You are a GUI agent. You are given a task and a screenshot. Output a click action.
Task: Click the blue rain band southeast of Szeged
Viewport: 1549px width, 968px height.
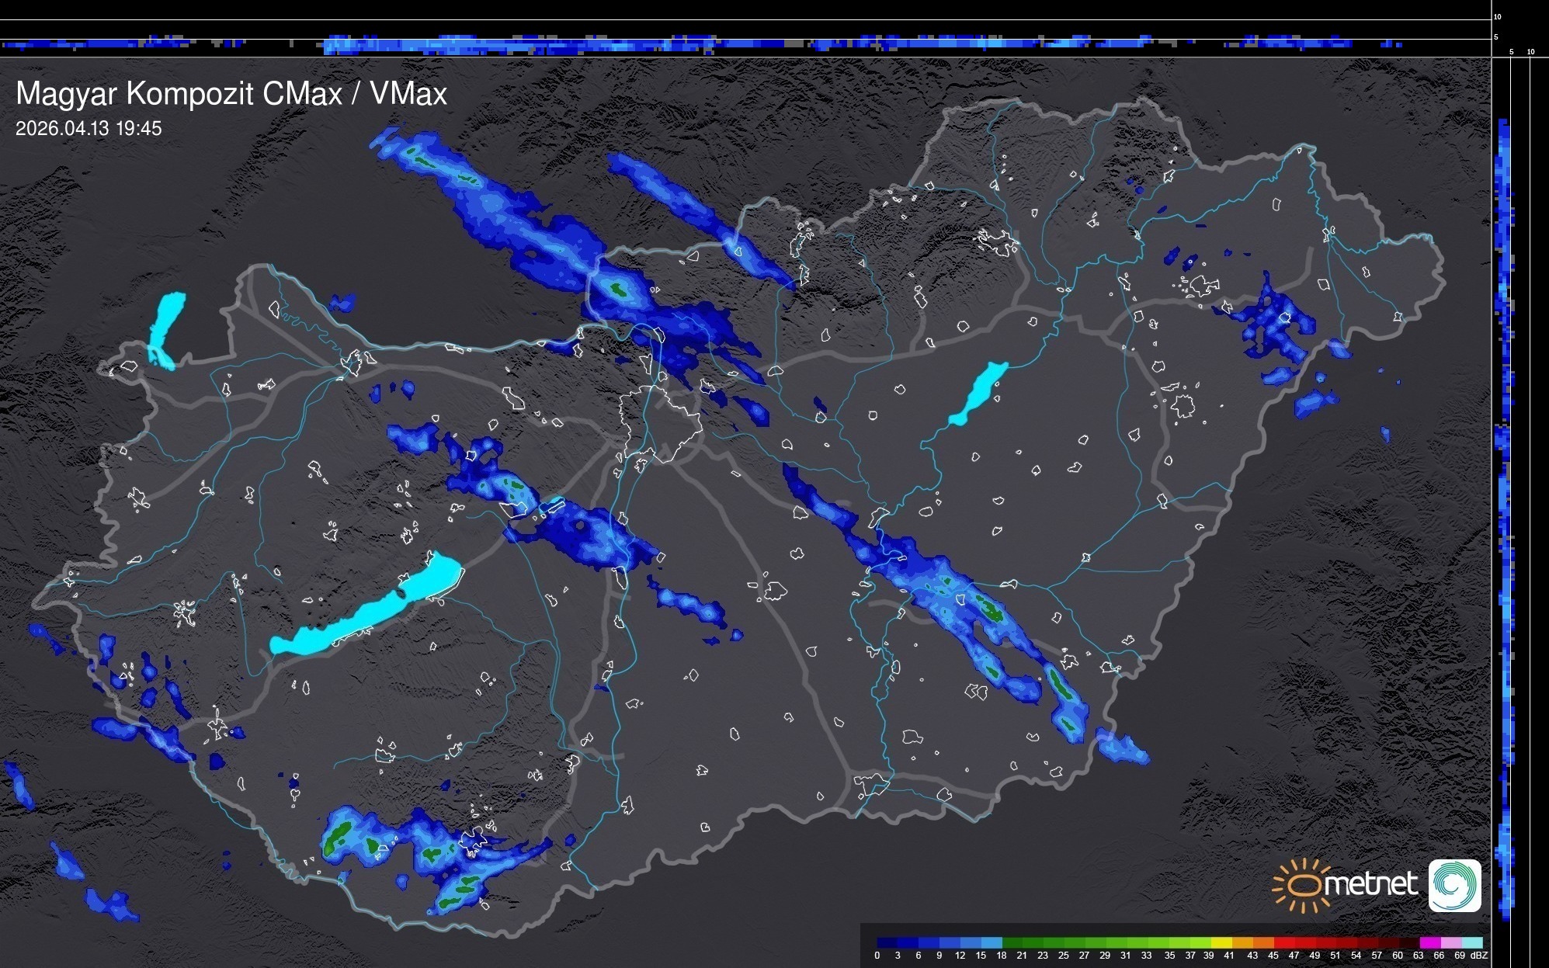(x=1122, y=746)
